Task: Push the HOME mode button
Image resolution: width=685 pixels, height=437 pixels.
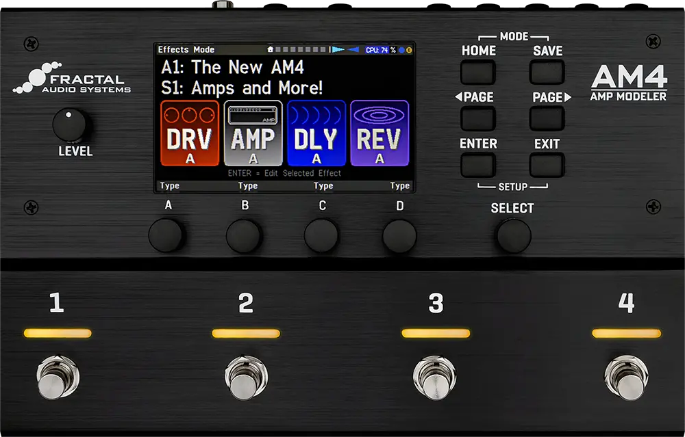Action: click(478, 72)
